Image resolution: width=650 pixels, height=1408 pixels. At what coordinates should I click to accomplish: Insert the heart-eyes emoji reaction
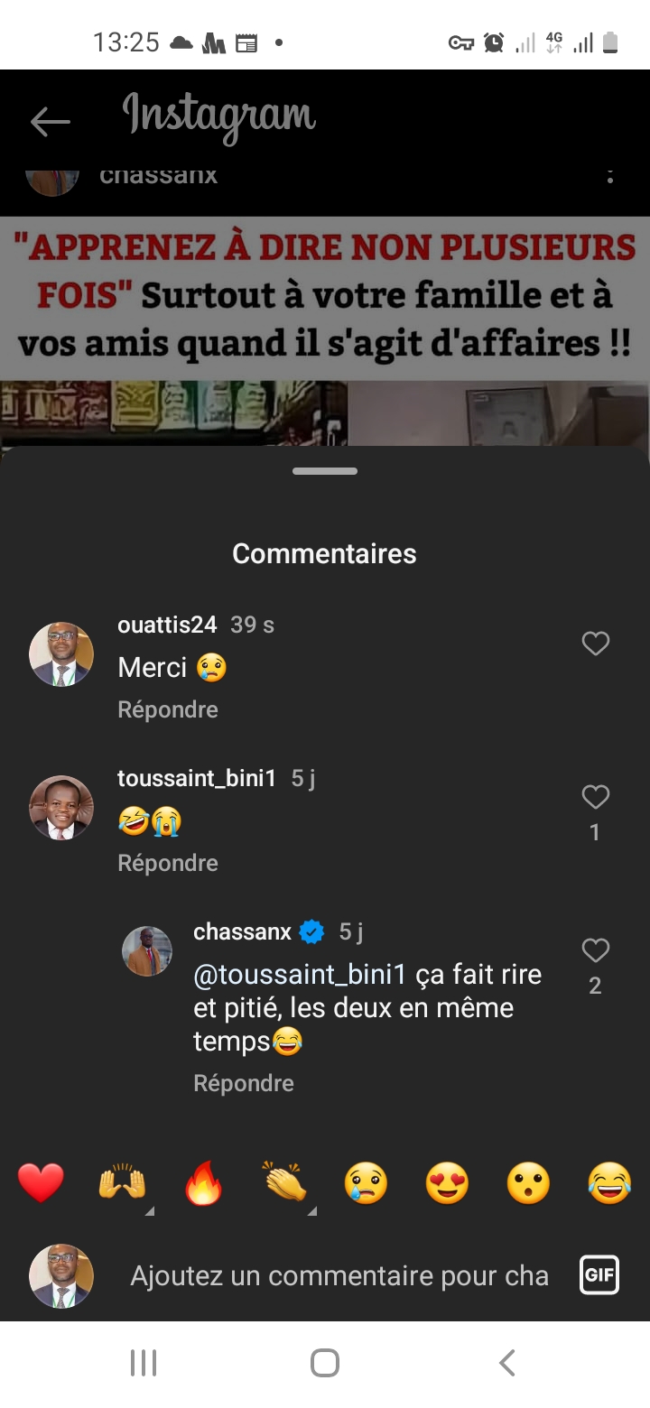(448, 1183)
